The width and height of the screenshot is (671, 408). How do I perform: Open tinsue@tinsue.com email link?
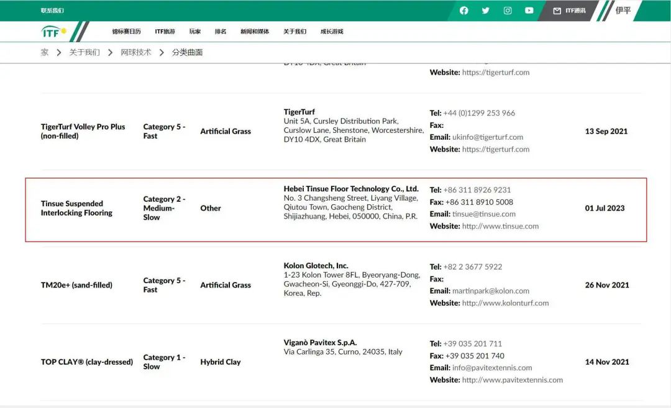click(x=483, y=214)
